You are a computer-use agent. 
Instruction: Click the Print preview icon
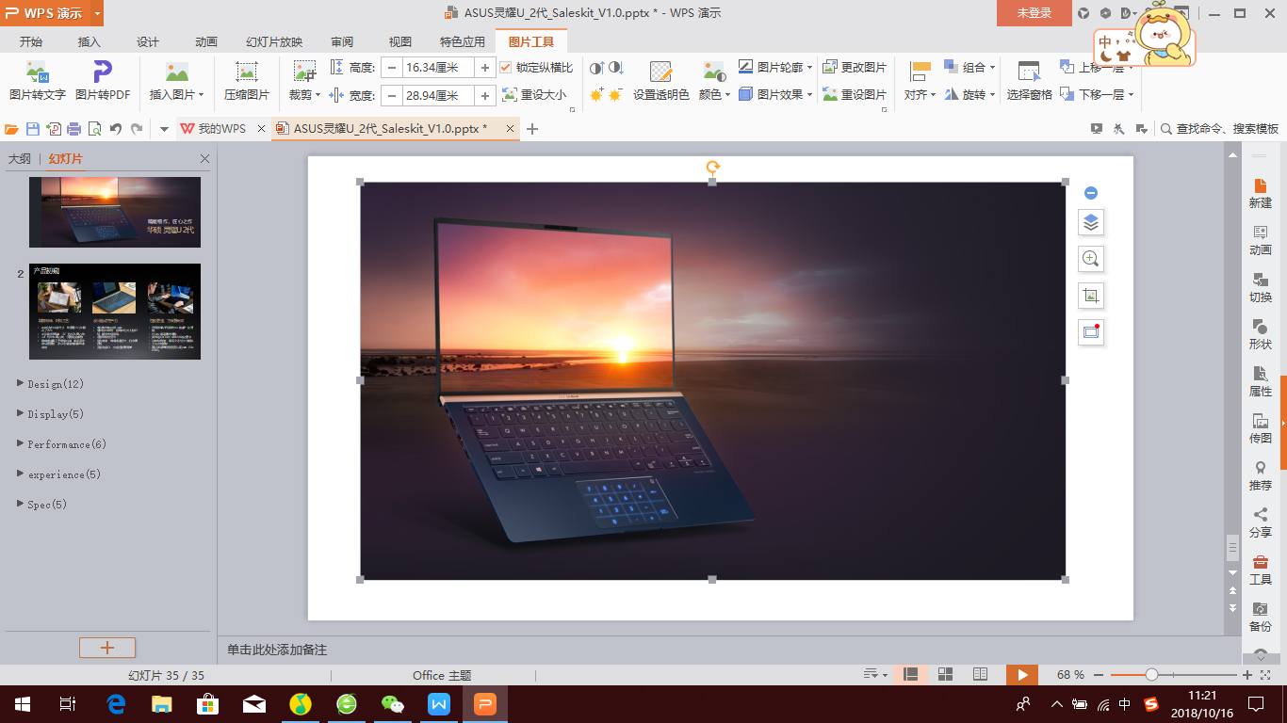point(94,129)
